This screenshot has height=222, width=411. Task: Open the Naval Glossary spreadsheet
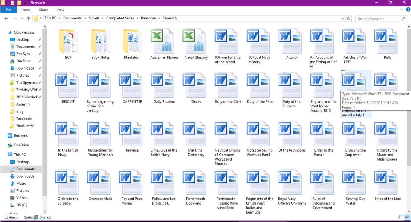pos(196,42)
